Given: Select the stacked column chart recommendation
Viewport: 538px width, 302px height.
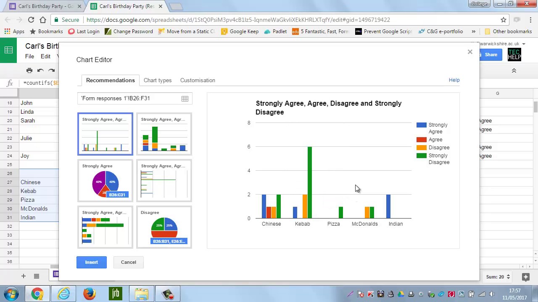Looking at the screenshot, I should point(164,134).
